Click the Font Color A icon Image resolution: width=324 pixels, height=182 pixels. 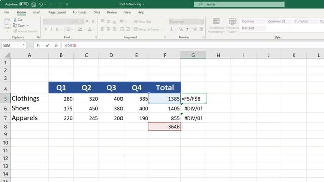tap(90, 29)
